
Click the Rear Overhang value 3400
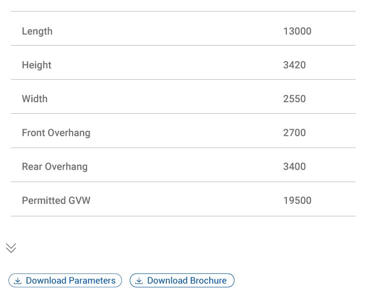coord(294,167)
